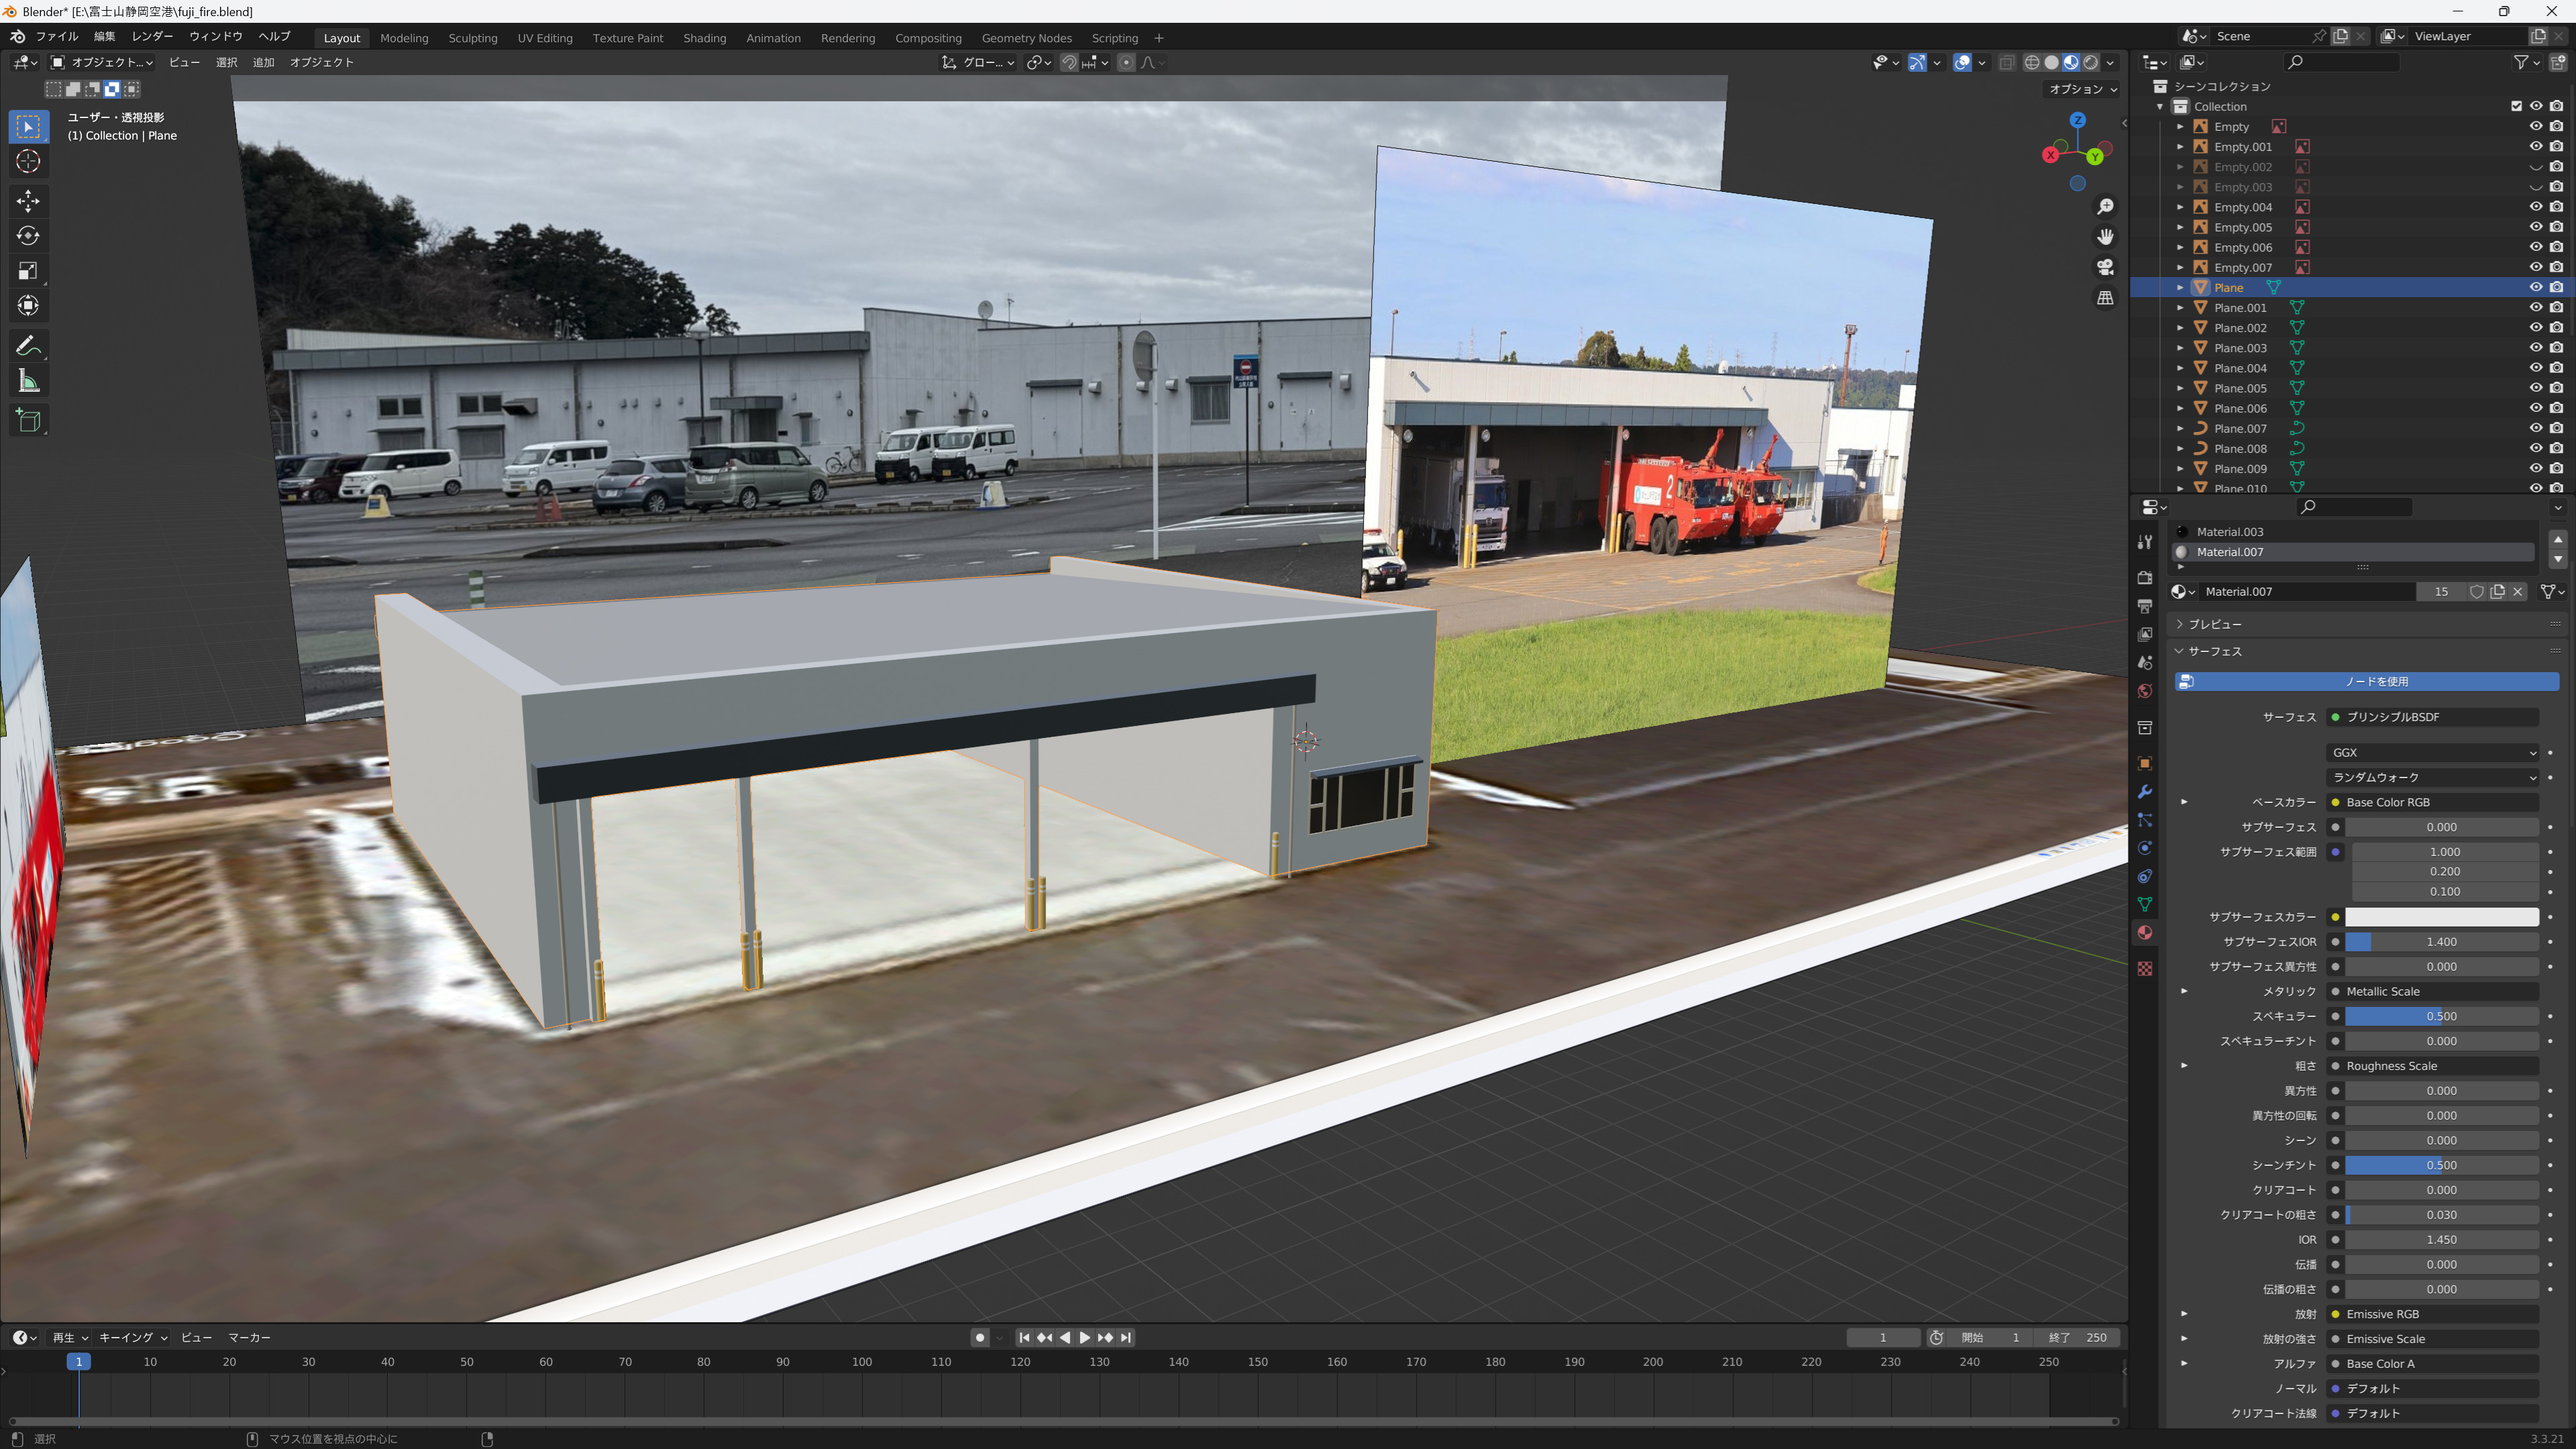Open the Render properties tab

point(2144,578)
